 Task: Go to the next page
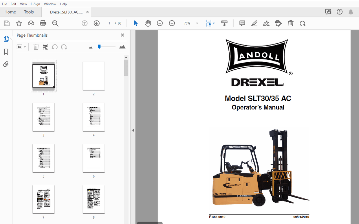(96, 23)
